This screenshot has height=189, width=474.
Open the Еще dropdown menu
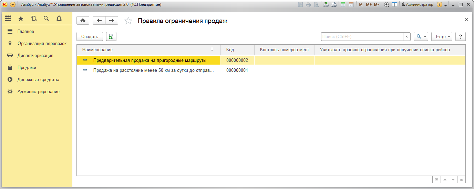[x=442, y=37]
